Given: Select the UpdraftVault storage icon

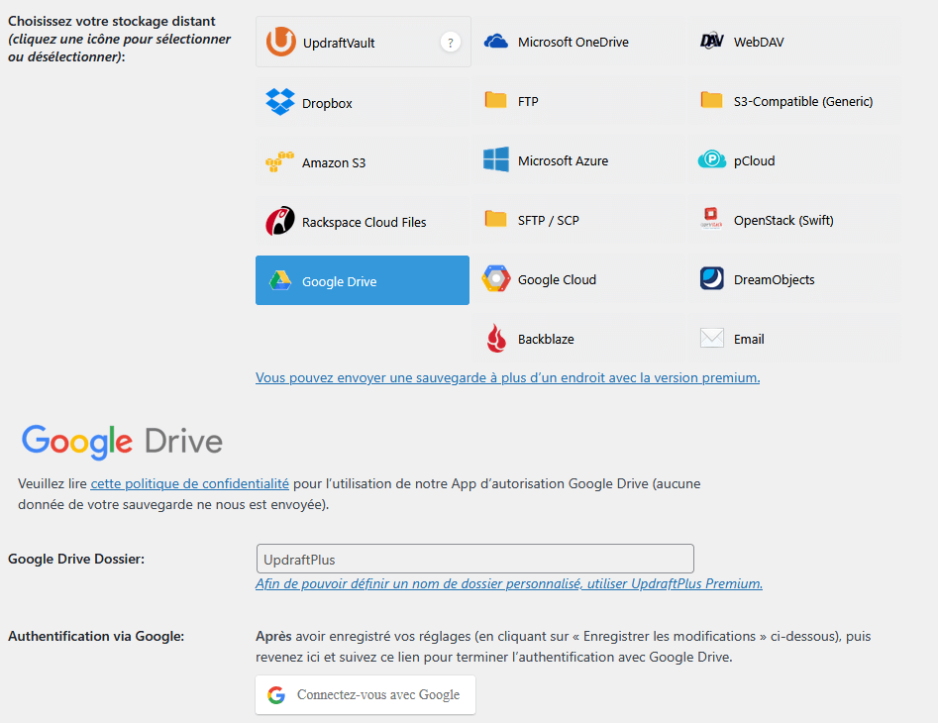Looking at the screenshot, I should pyautogui.click(x=280, y=42).
